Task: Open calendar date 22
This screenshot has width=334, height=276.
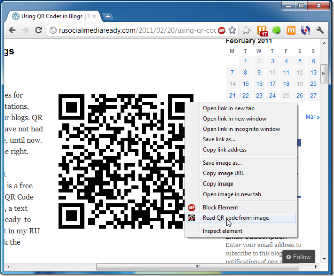Action: [246, 95]
